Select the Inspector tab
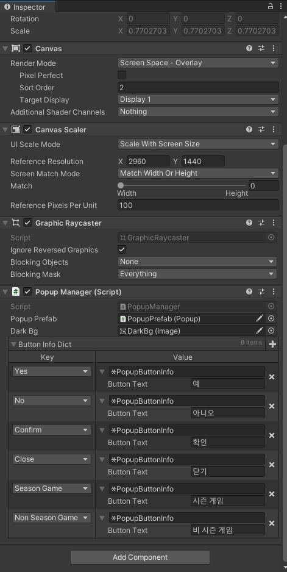 coord(27,7)
